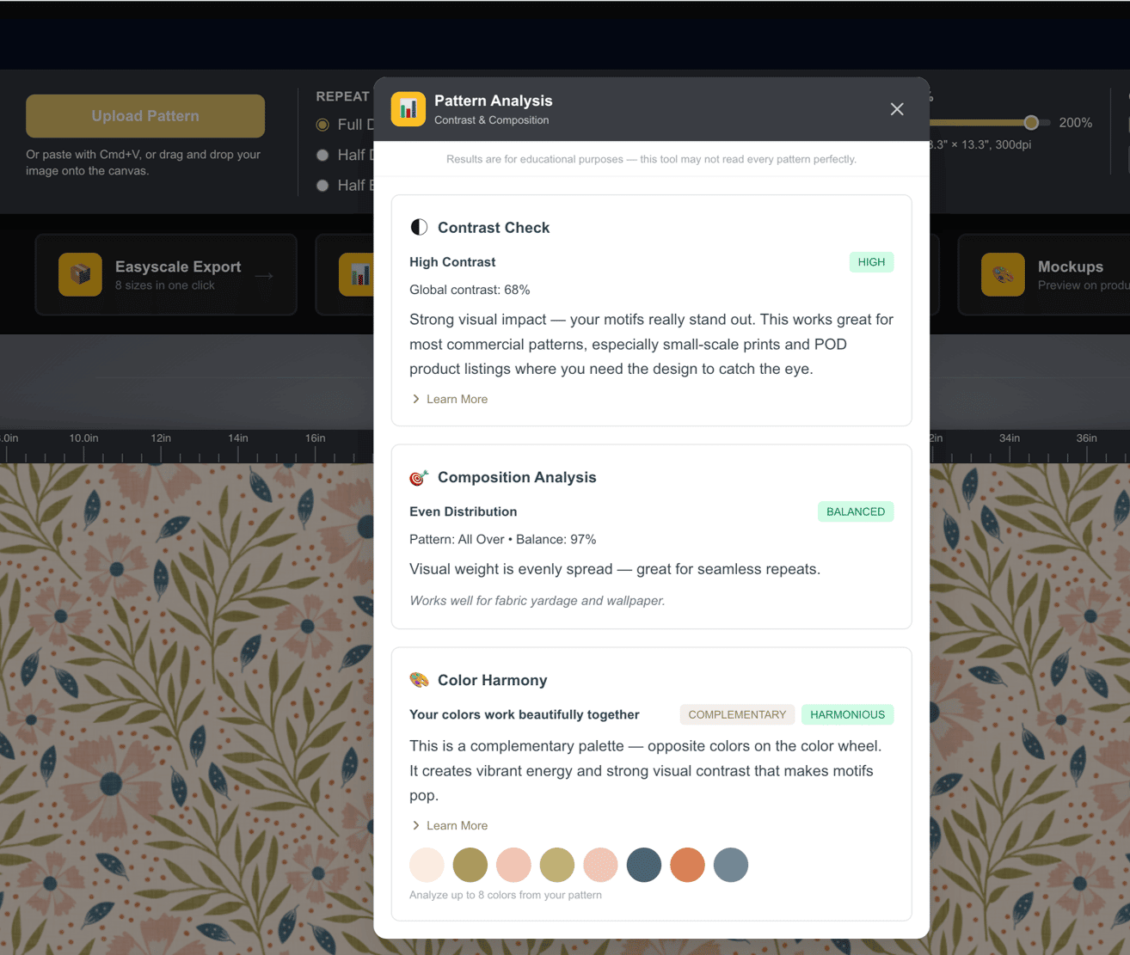The width and height of the screenshot is (1130, 955).
Task: Click the 200% zoom slider handle
Action: pyautogui.click(x=1031, y=123)
